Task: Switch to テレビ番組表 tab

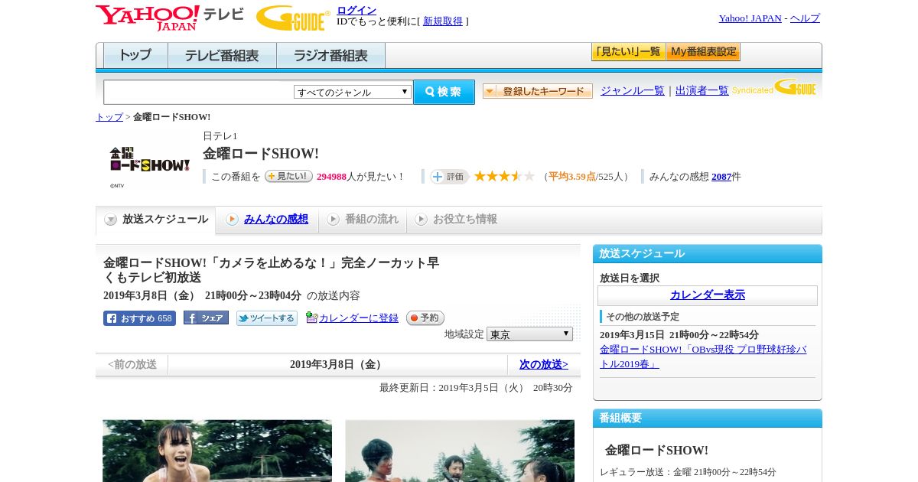Action: pyautogui.click(x=222, y=55)
